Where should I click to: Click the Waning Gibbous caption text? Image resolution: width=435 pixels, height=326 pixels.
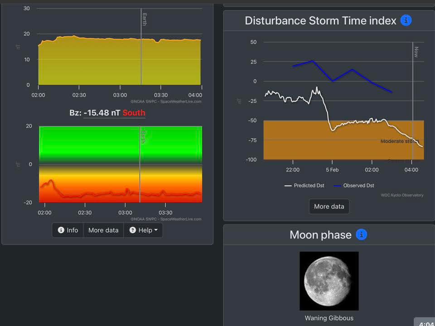(329, 318)
